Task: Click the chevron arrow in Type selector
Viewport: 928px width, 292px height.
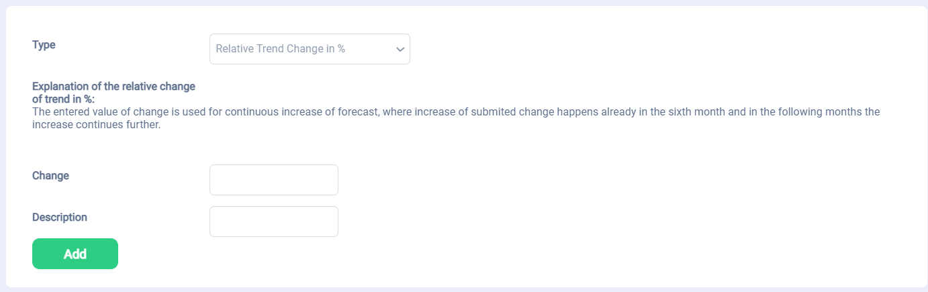Action: (x=400, y=50)
